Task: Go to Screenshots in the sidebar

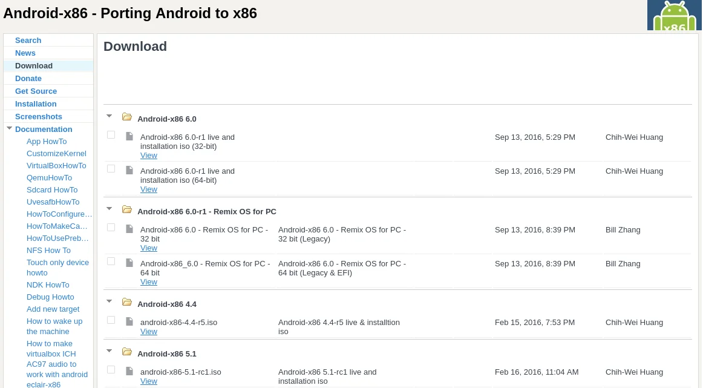Action: pos(39,116)
